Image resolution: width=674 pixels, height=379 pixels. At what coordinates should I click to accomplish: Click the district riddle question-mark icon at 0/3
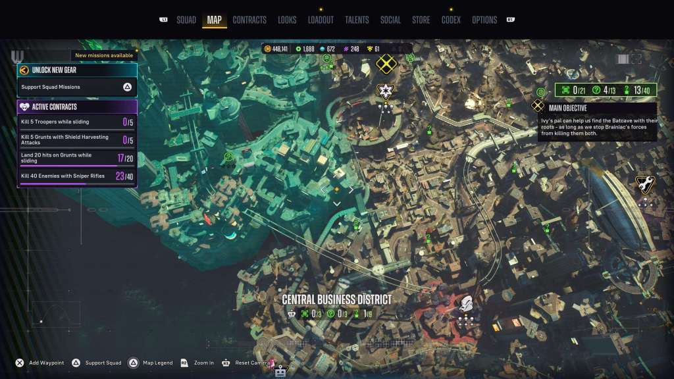point(330,314)
